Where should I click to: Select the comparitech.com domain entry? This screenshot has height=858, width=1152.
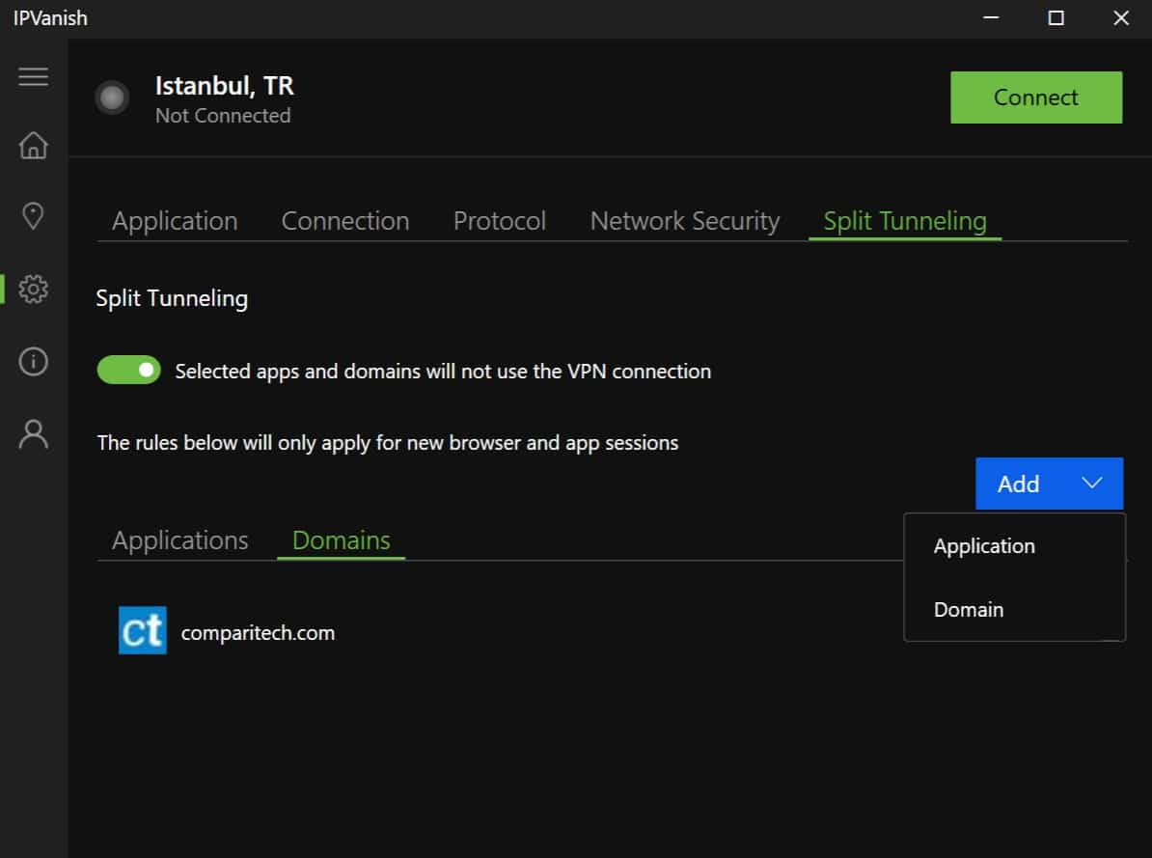(x=258, y=632)
